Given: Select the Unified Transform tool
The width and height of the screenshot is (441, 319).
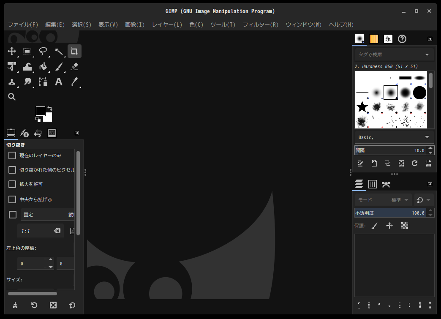Looking at the screenshot, I should click(12, 67).
